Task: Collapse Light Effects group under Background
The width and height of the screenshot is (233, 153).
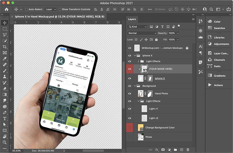Action: click(139, 101)
